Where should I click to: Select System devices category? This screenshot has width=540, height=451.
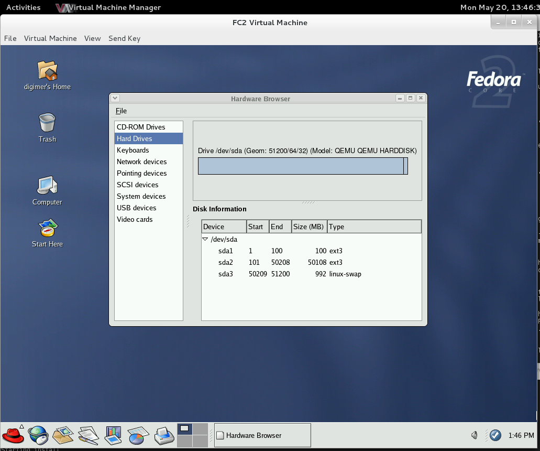(148, 196)
